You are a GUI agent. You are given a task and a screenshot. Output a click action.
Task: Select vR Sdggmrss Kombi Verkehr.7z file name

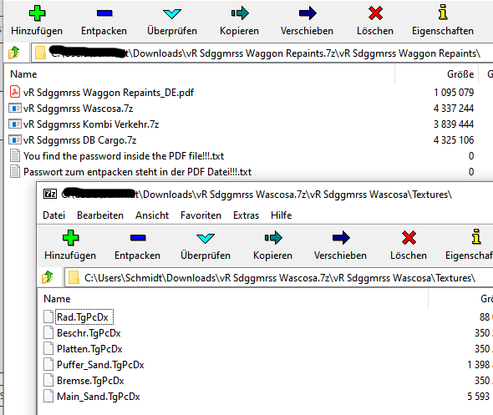point(91,124)
